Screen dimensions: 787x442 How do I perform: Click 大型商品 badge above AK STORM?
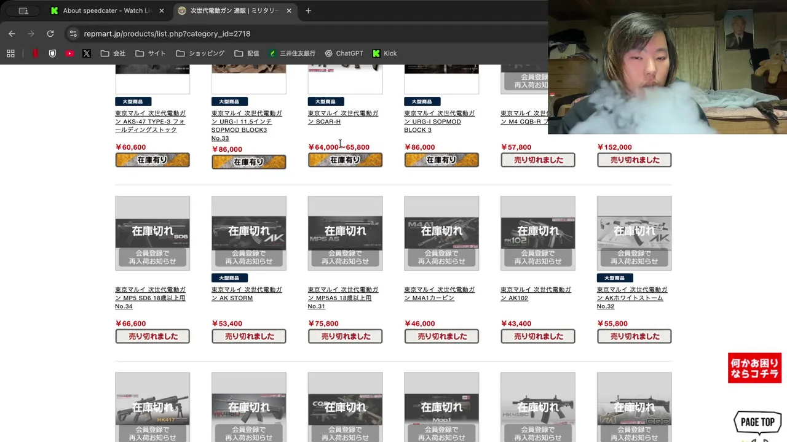point(229,278)
